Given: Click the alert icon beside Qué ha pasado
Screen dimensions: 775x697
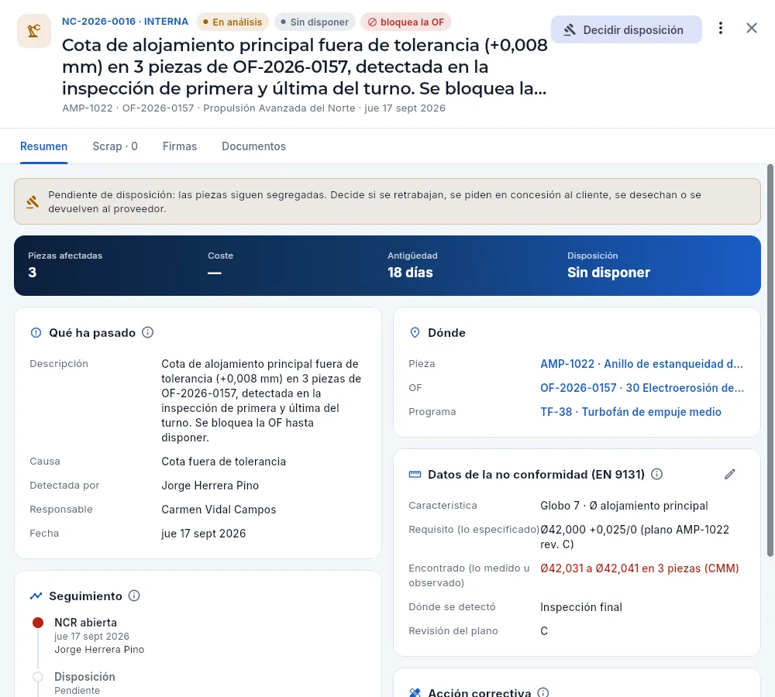Looking at the screenshot, I should pyautogui.click(x=36, y=333).
